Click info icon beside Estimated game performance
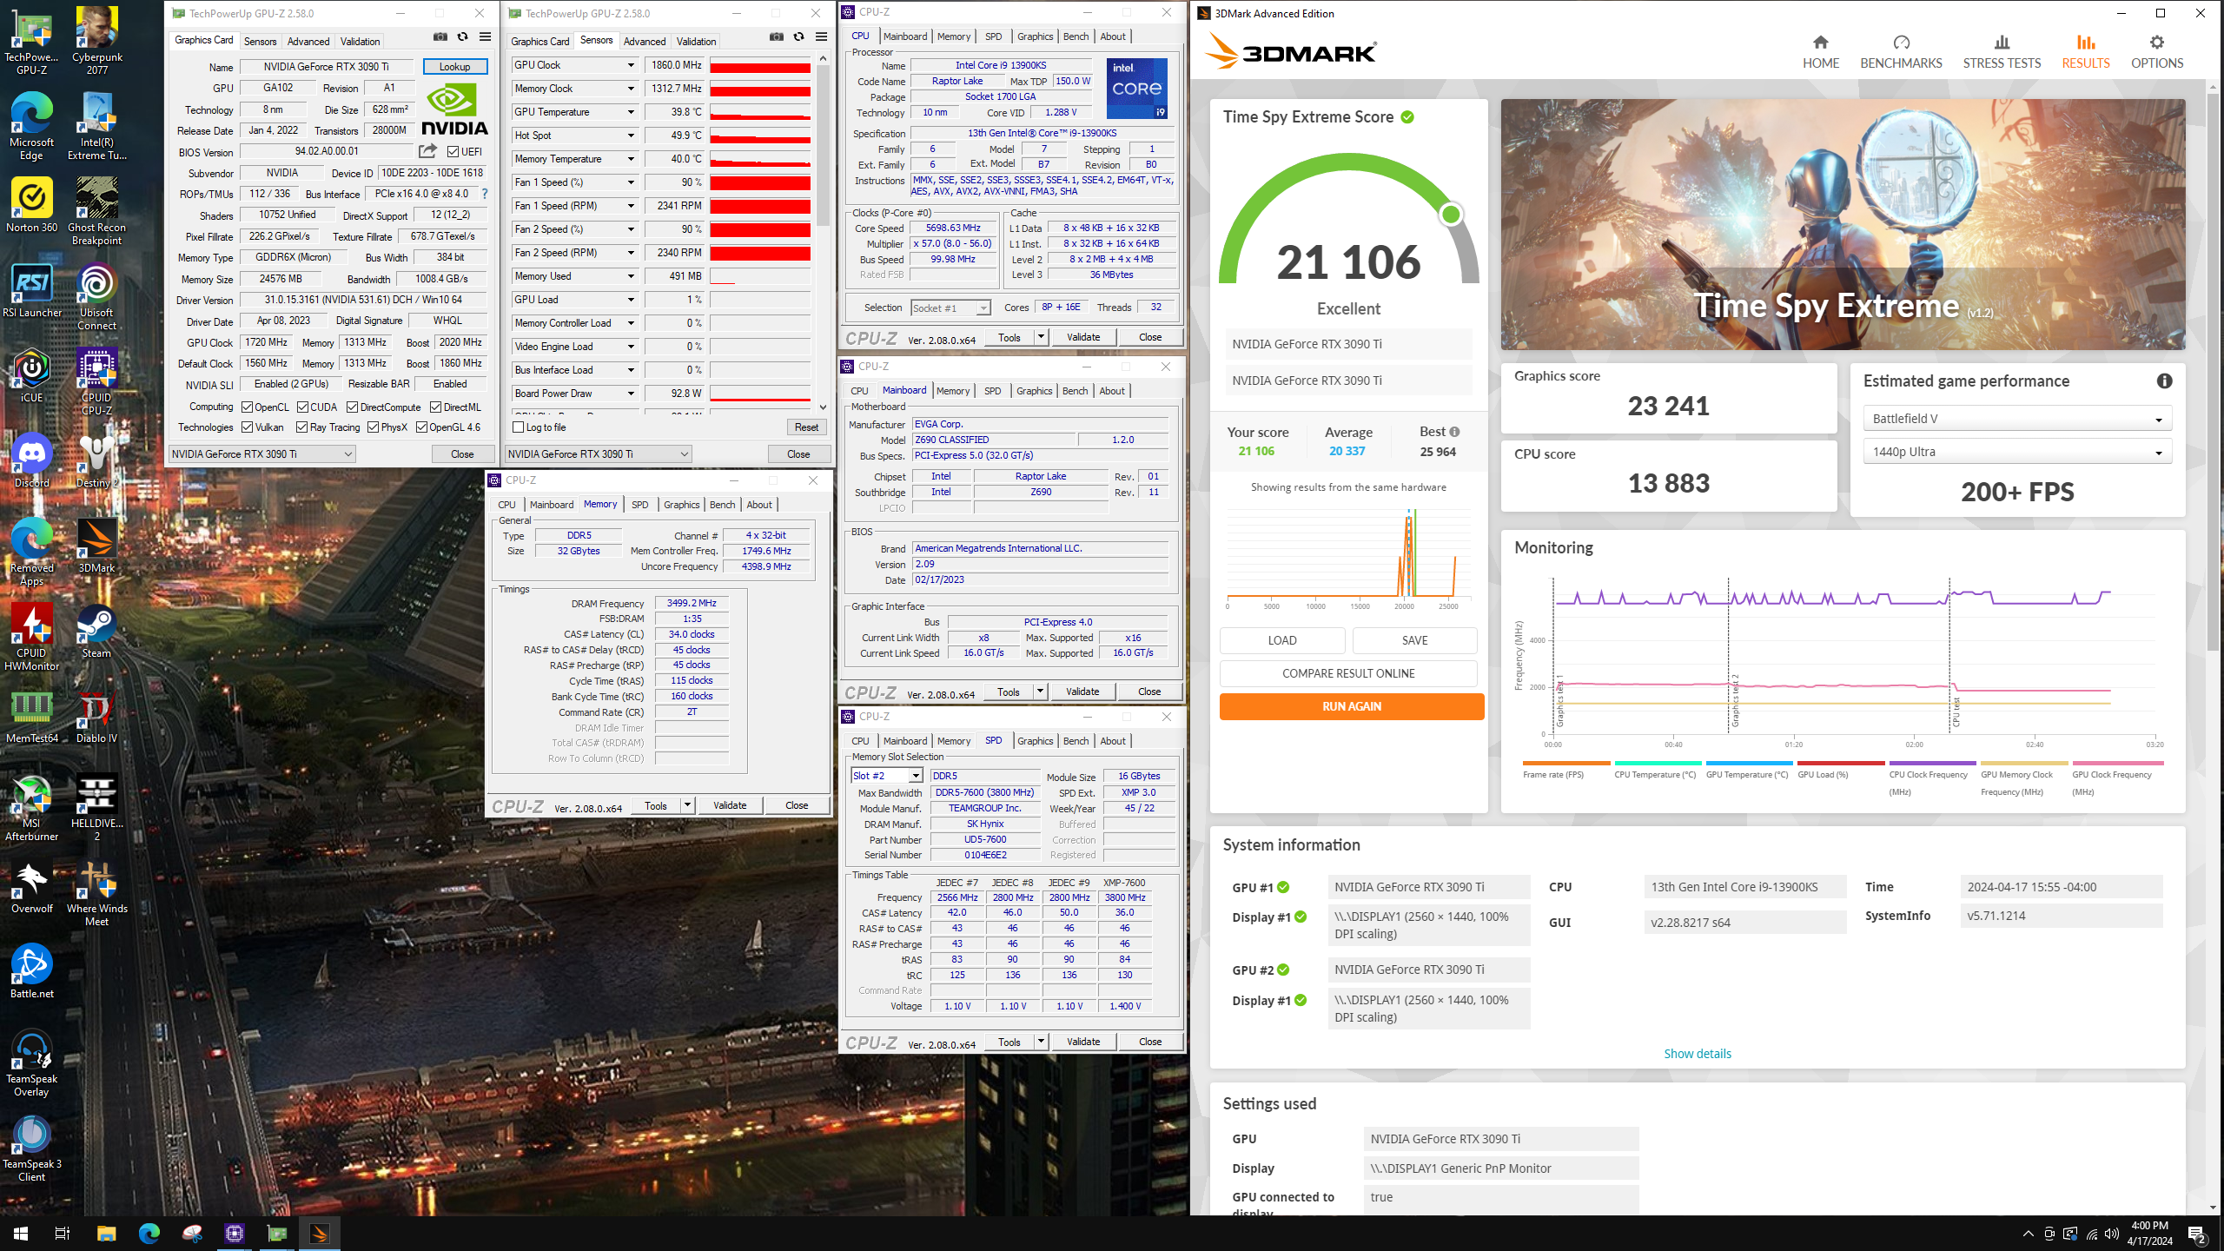The image size is (2224, 1251). click(x=2164, y=381)
